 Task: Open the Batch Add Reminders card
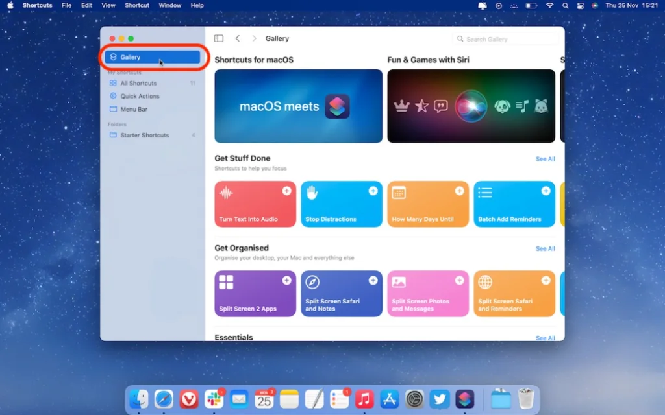(514, 204)
